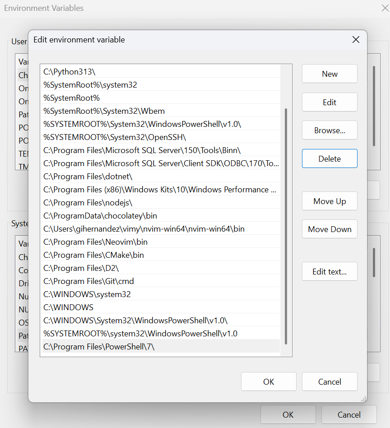Select the SQL Server Client SDK\ODBC path
The height and width of the screenshot is (428, 390).
pos(161,163)
